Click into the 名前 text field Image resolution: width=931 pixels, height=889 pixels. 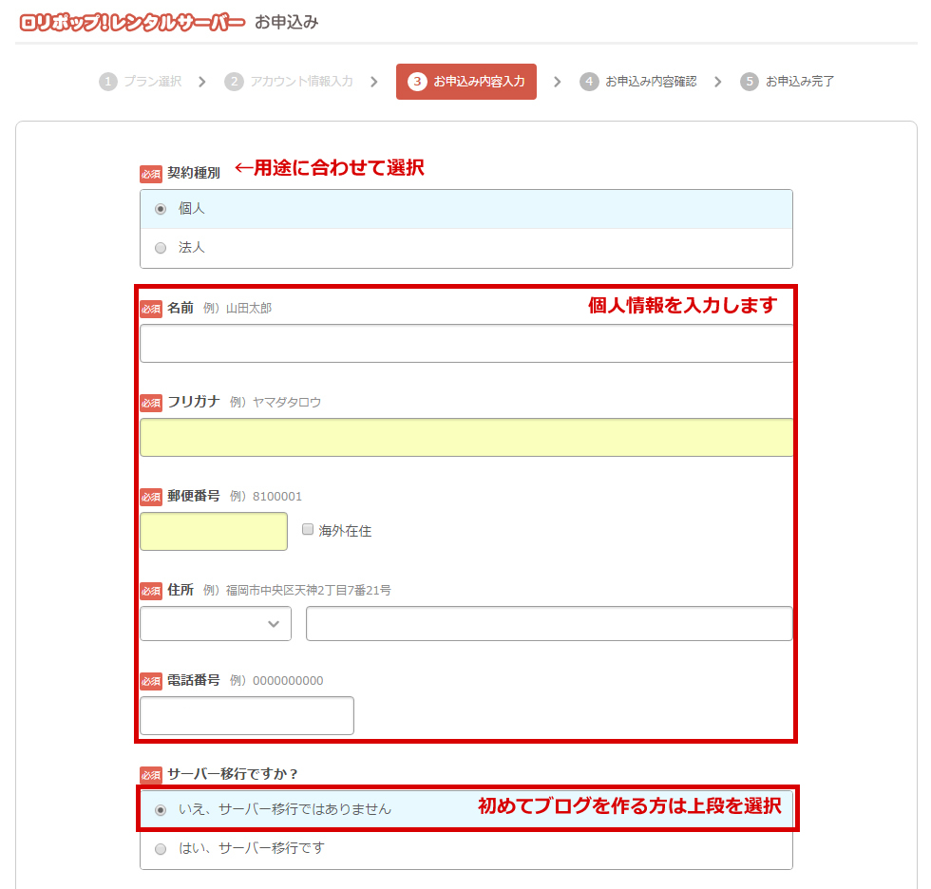(465, 344)
